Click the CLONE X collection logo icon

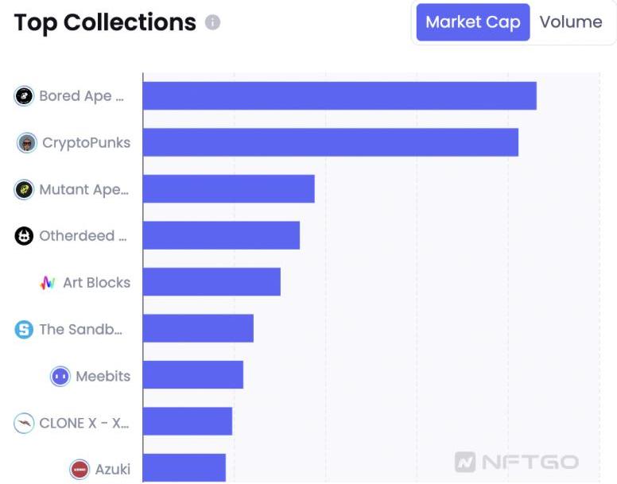[x=25, y=423]
